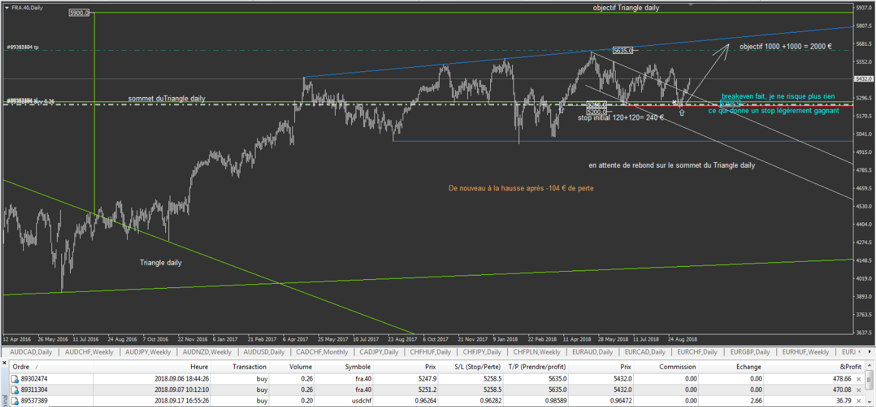Click the trade list scrollbar down arrow

click(871, 401)
